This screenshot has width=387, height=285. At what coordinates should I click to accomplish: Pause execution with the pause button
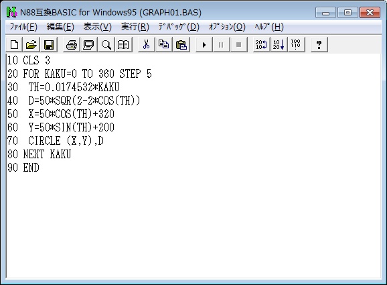(221, 45)
